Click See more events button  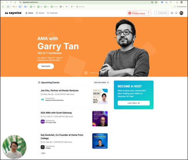(x=102, y=82)
